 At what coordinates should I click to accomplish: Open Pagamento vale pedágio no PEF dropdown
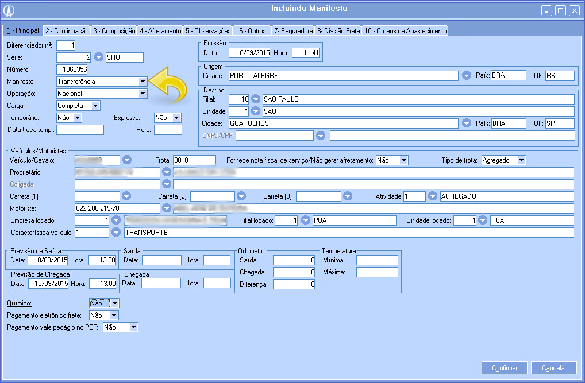point(133,327)
